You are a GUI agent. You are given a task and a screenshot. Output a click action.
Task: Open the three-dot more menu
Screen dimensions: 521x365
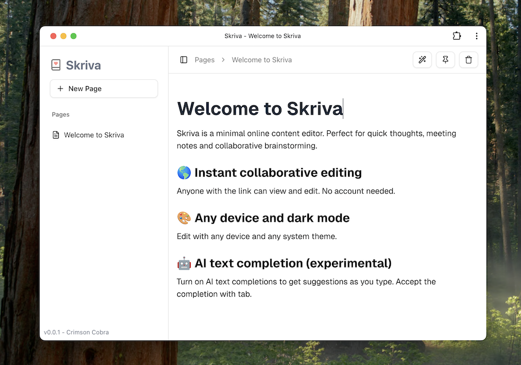pyautogui.click(x=477, y=36)
